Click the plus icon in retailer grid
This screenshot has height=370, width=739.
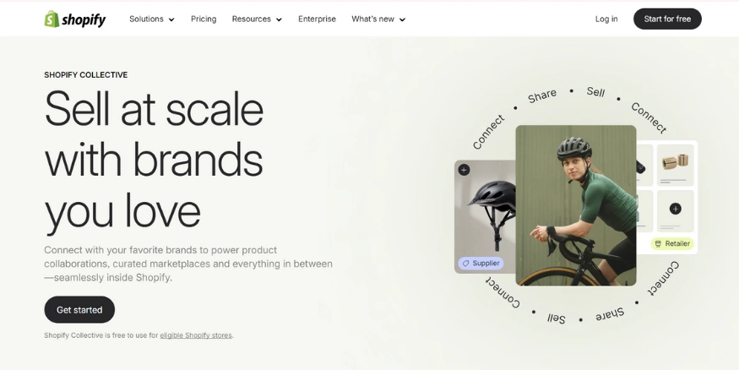[x=676, y=209]
